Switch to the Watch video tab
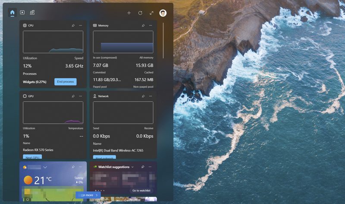Image resolution: width=345 pixels, height=204 pixels. click(22, 12)
